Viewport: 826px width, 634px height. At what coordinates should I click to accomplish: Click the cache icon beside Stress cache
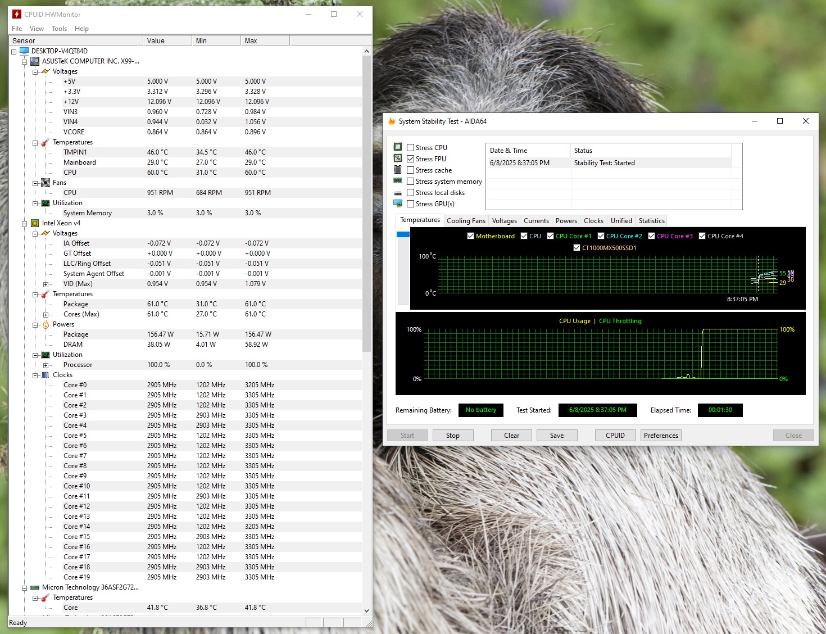tap(398, 170)
